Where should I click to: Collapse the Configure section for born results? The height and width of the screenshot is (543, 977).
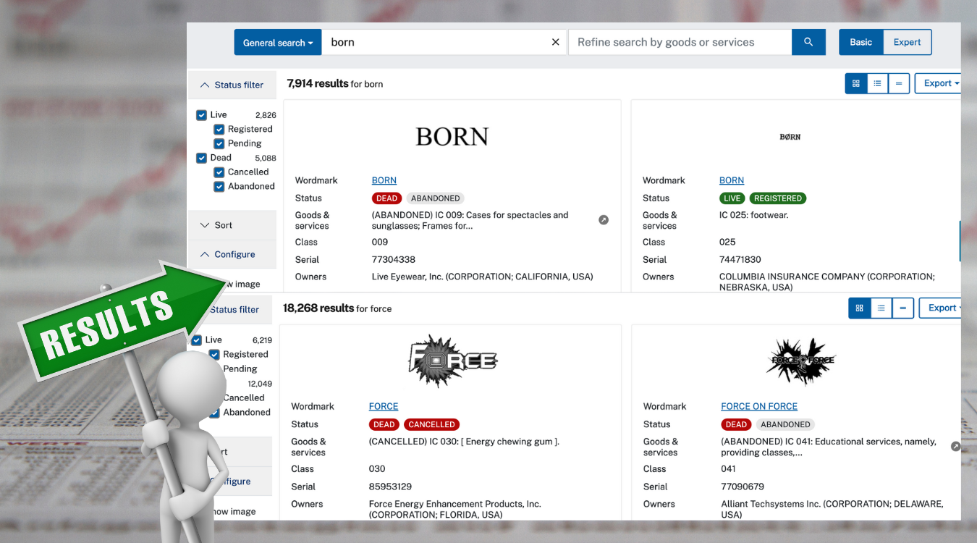coord(232,254)
